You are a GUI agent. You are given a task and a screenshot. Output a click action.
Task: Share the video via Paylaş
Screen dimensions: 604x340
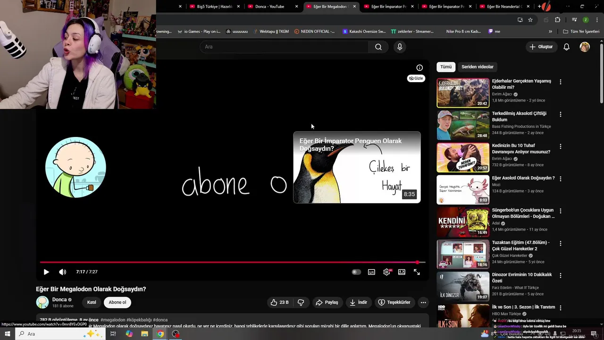click(327, 302)
